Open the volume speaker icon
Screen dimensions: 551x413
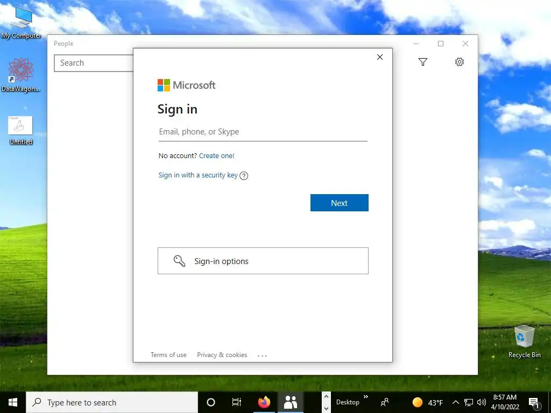click(x=482, y=402)
